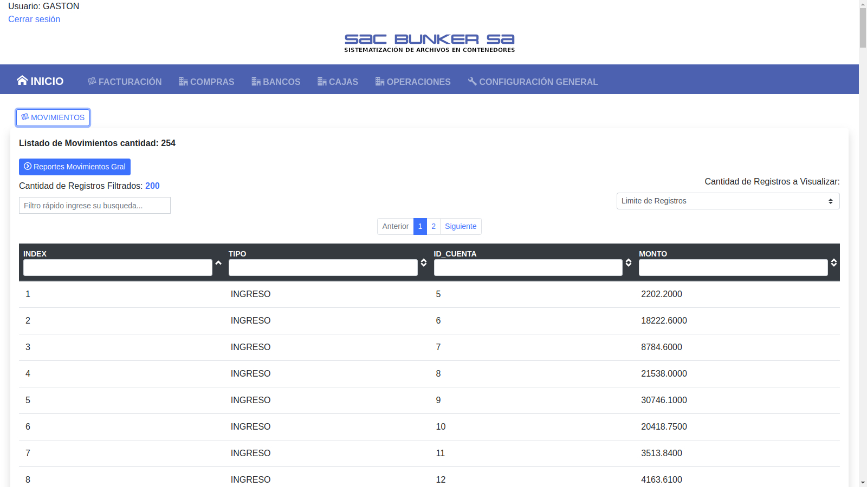The width and height of the screenshot is (867, 487).
Task: Open the Limite de Registros dropdown
Action: [x=728, y=201]
